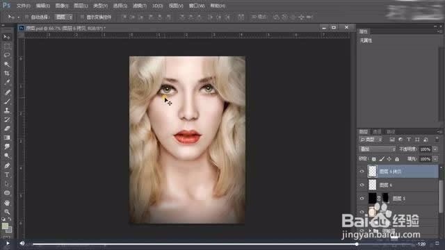Select the Path Selection tool

[x=7, y=183]
